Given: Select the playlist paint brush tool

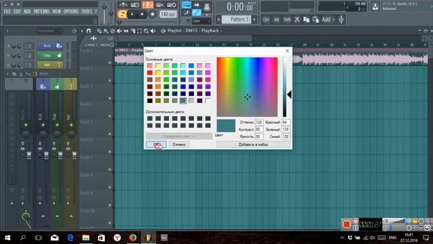Looking at the screenshot, I should [106, 31].
